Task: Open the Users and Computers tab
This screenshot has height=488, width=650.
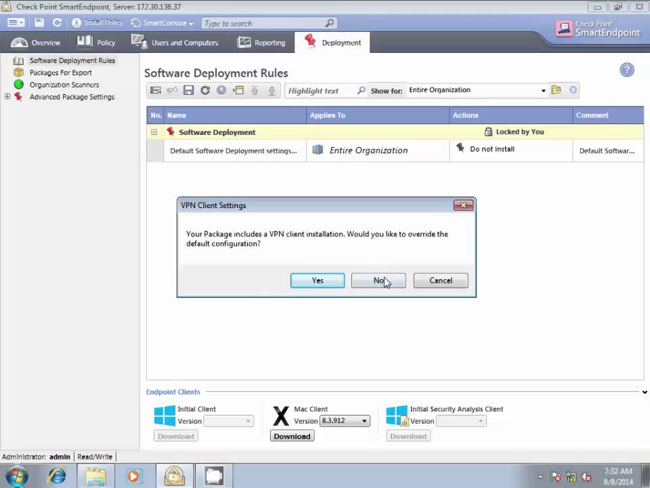Action: click(175, 42)
